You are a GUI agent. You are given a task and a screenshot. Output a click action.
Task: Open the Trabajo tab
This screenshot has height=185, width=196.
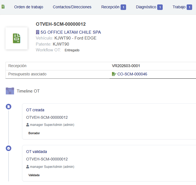point(179,7)
